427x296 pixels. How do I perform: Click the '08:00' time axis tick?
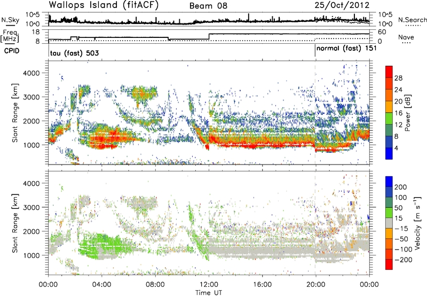point(155,285)
